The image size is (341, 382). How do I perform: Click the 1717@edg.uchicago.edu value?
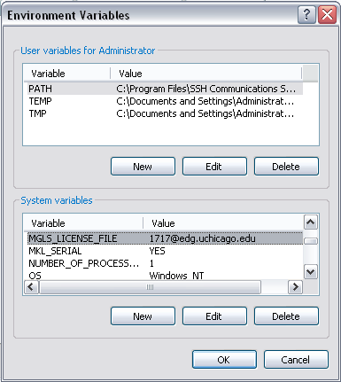[203, 238]
